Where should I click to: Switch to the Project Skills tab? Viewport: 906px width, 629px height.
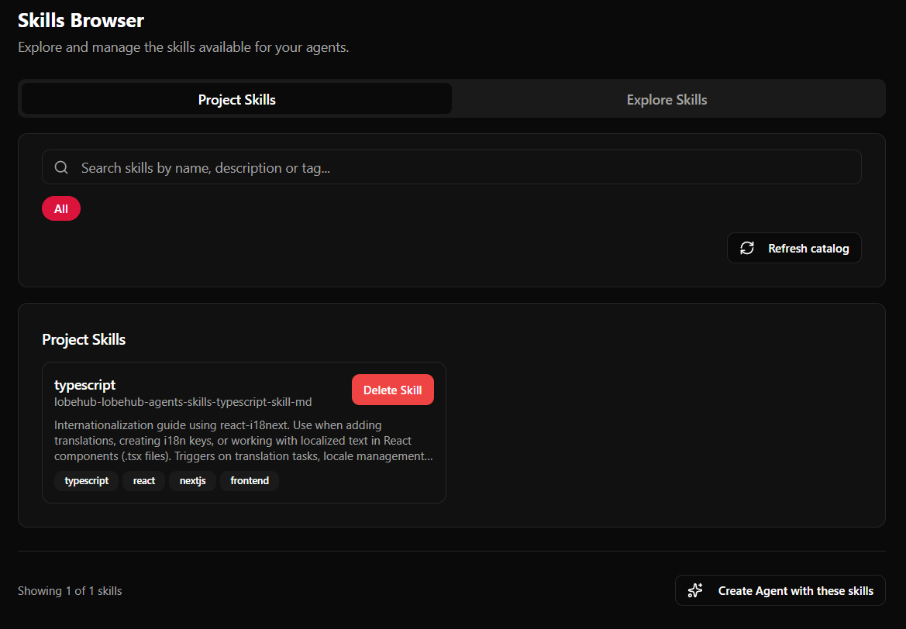[236, 99]
